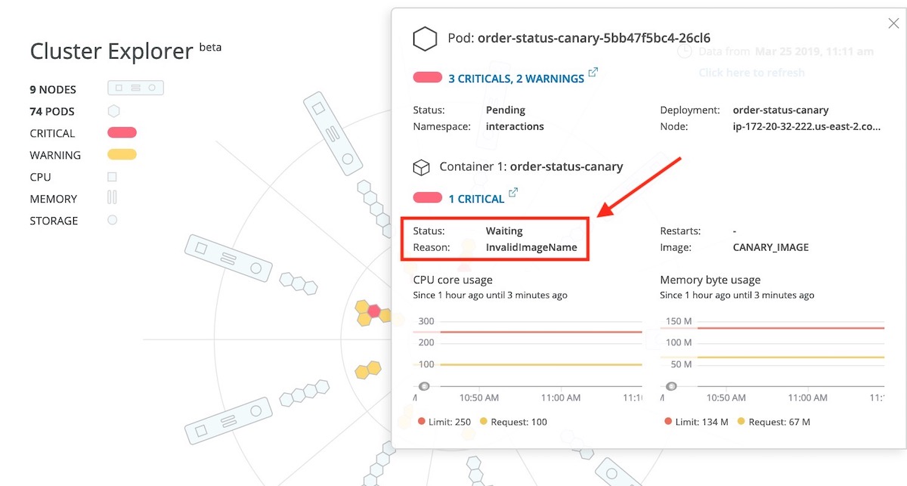This screenshot has height=486, width=907.
Task: Open the 1 CRITICAL alert link
Action: pyautogui.click(x=476, y=199)
